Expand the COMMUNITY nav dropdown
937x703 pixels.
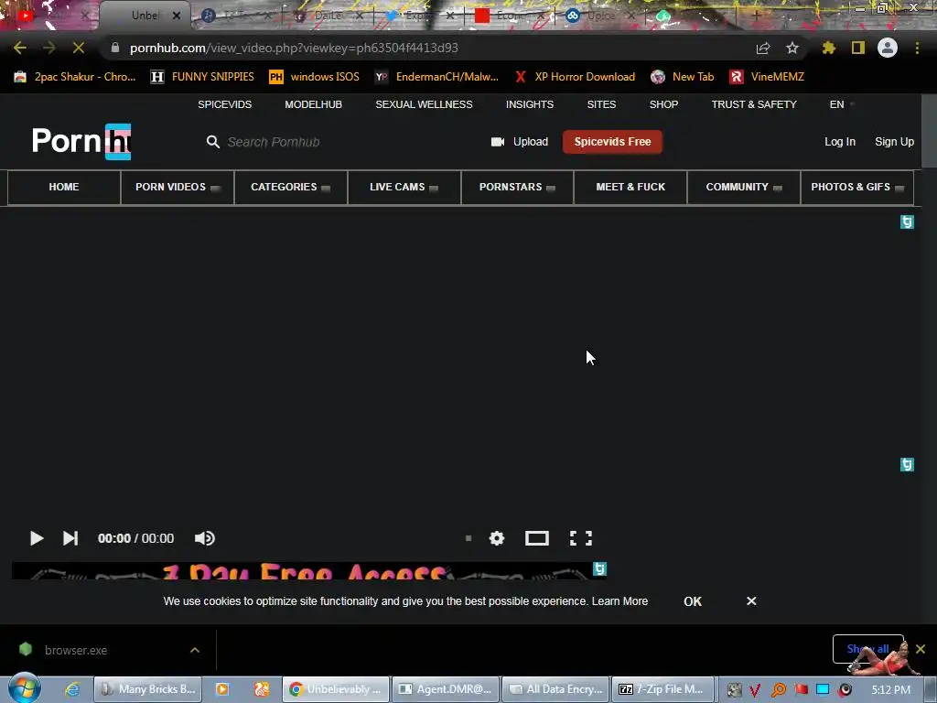[743, 187]
